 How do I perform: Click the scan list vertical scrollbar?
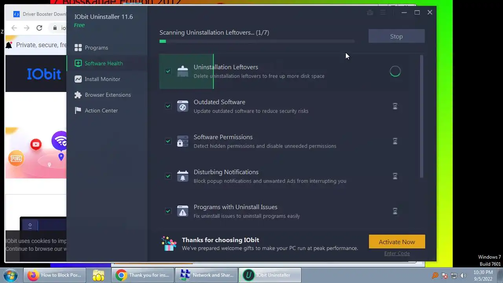422,117
